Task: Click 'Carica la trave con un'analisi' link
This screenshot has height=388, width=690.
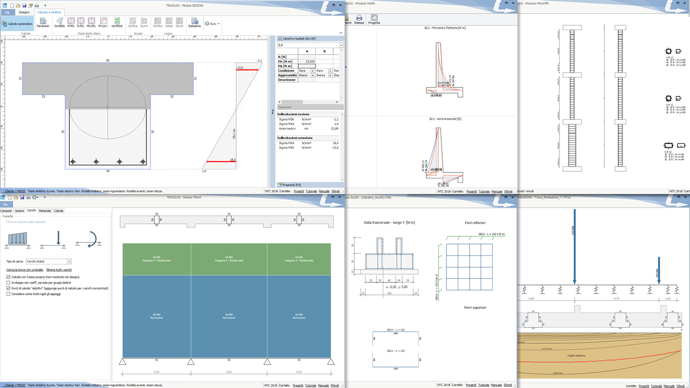Action: (25, 269)
